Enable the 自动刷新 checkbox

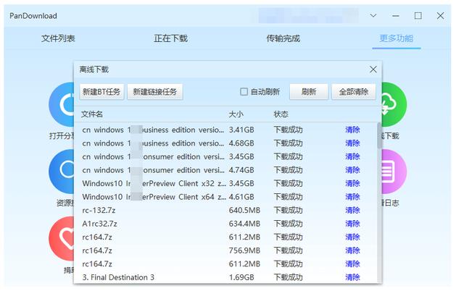(x=244, y=92)
